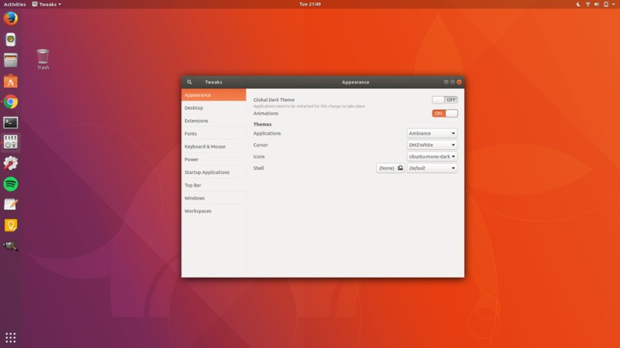The height and width of the screenshot is (348, 620).
Task: Toggle Global Dark Theme switch on
Action: pos(445,100)
